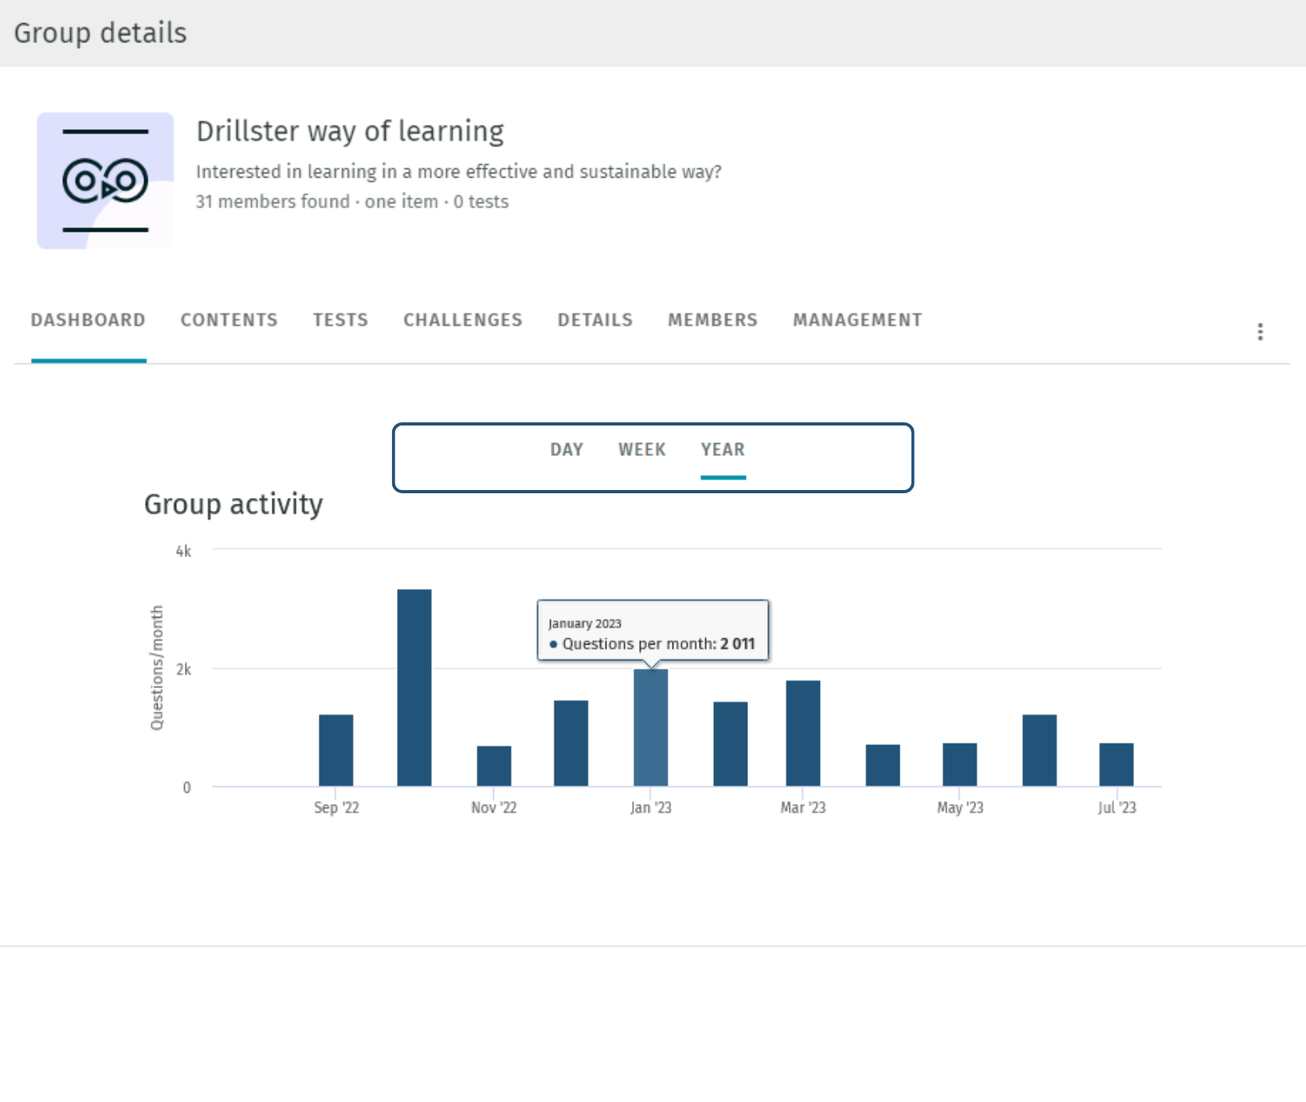The height and width of the screenshot is (1102, 1306).
Task: Open the Contents tab
Action: pyautogui.click(x=229, y=320)
